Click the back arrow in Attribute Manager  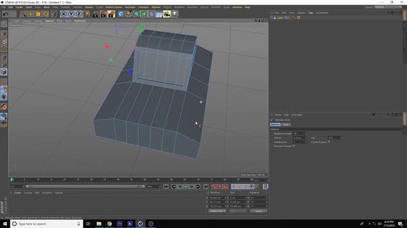point(373,115)
